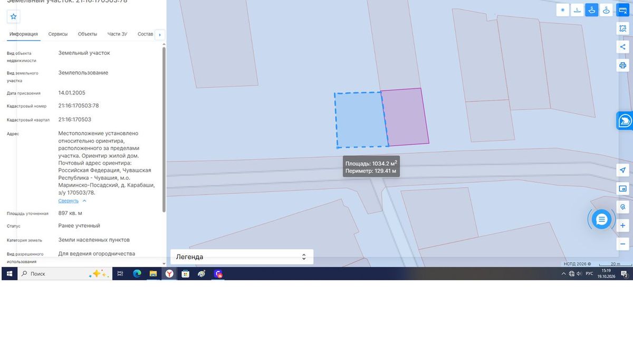Click the taskbar Поиск search field
Screen dimensions: 633x356
tap(64, 274)
